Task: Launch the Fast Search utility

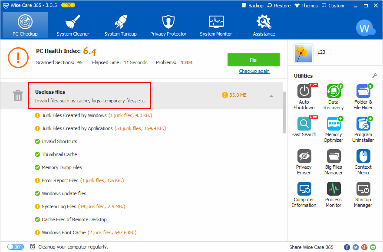Action: click(x=304, y=127)
